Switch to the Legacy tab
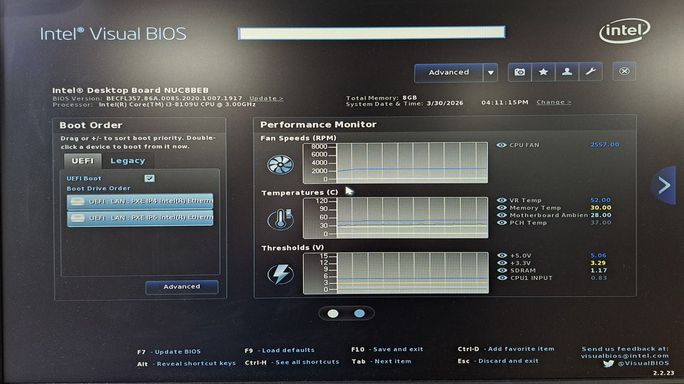This screenshot has height=384, width=684. point(128,161)
